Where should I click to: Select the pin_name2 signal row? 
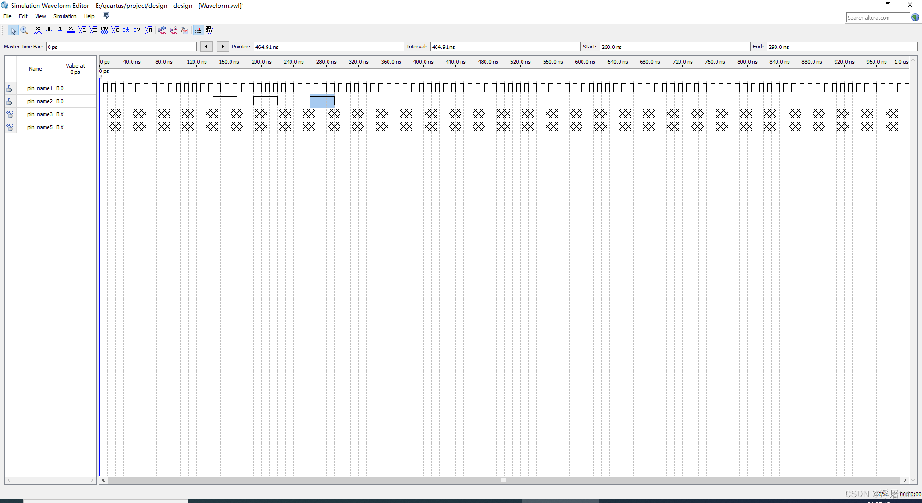[50, 101]
